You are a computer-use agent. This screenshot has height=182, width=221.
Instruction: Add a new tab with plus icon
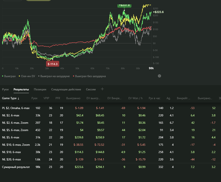coord(102,89)
